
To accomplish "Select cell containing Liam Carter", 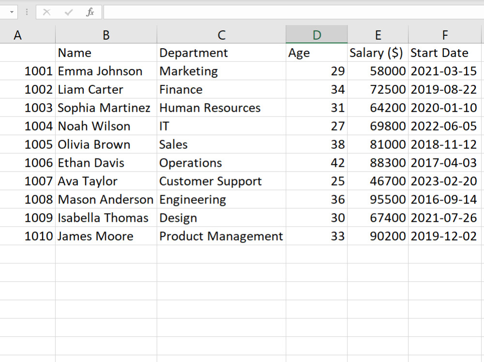I will click(x=106, y=89).
